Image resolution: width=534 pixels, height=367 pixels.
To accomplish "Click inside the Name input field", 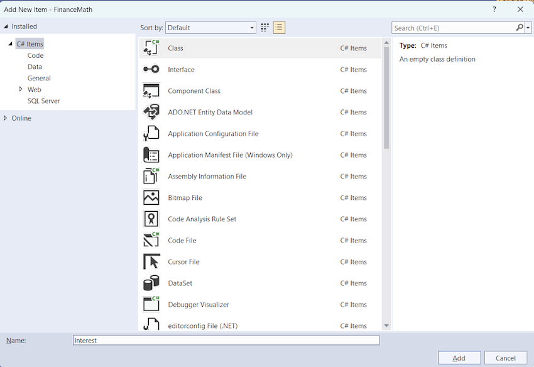I will pyautogui.click(x=225, y=339).
